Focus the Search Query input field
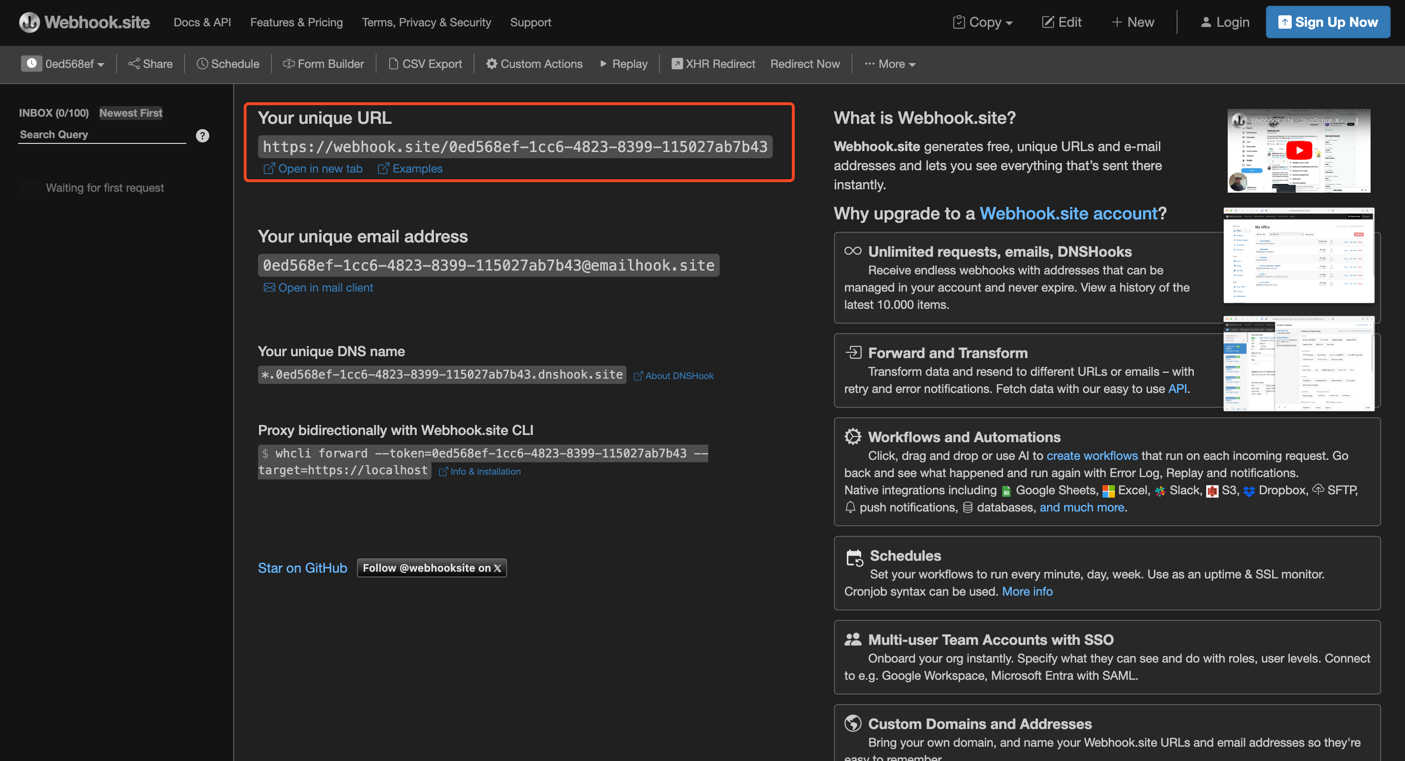Viewport: 1405px width, 761px height. coord(102,135)
